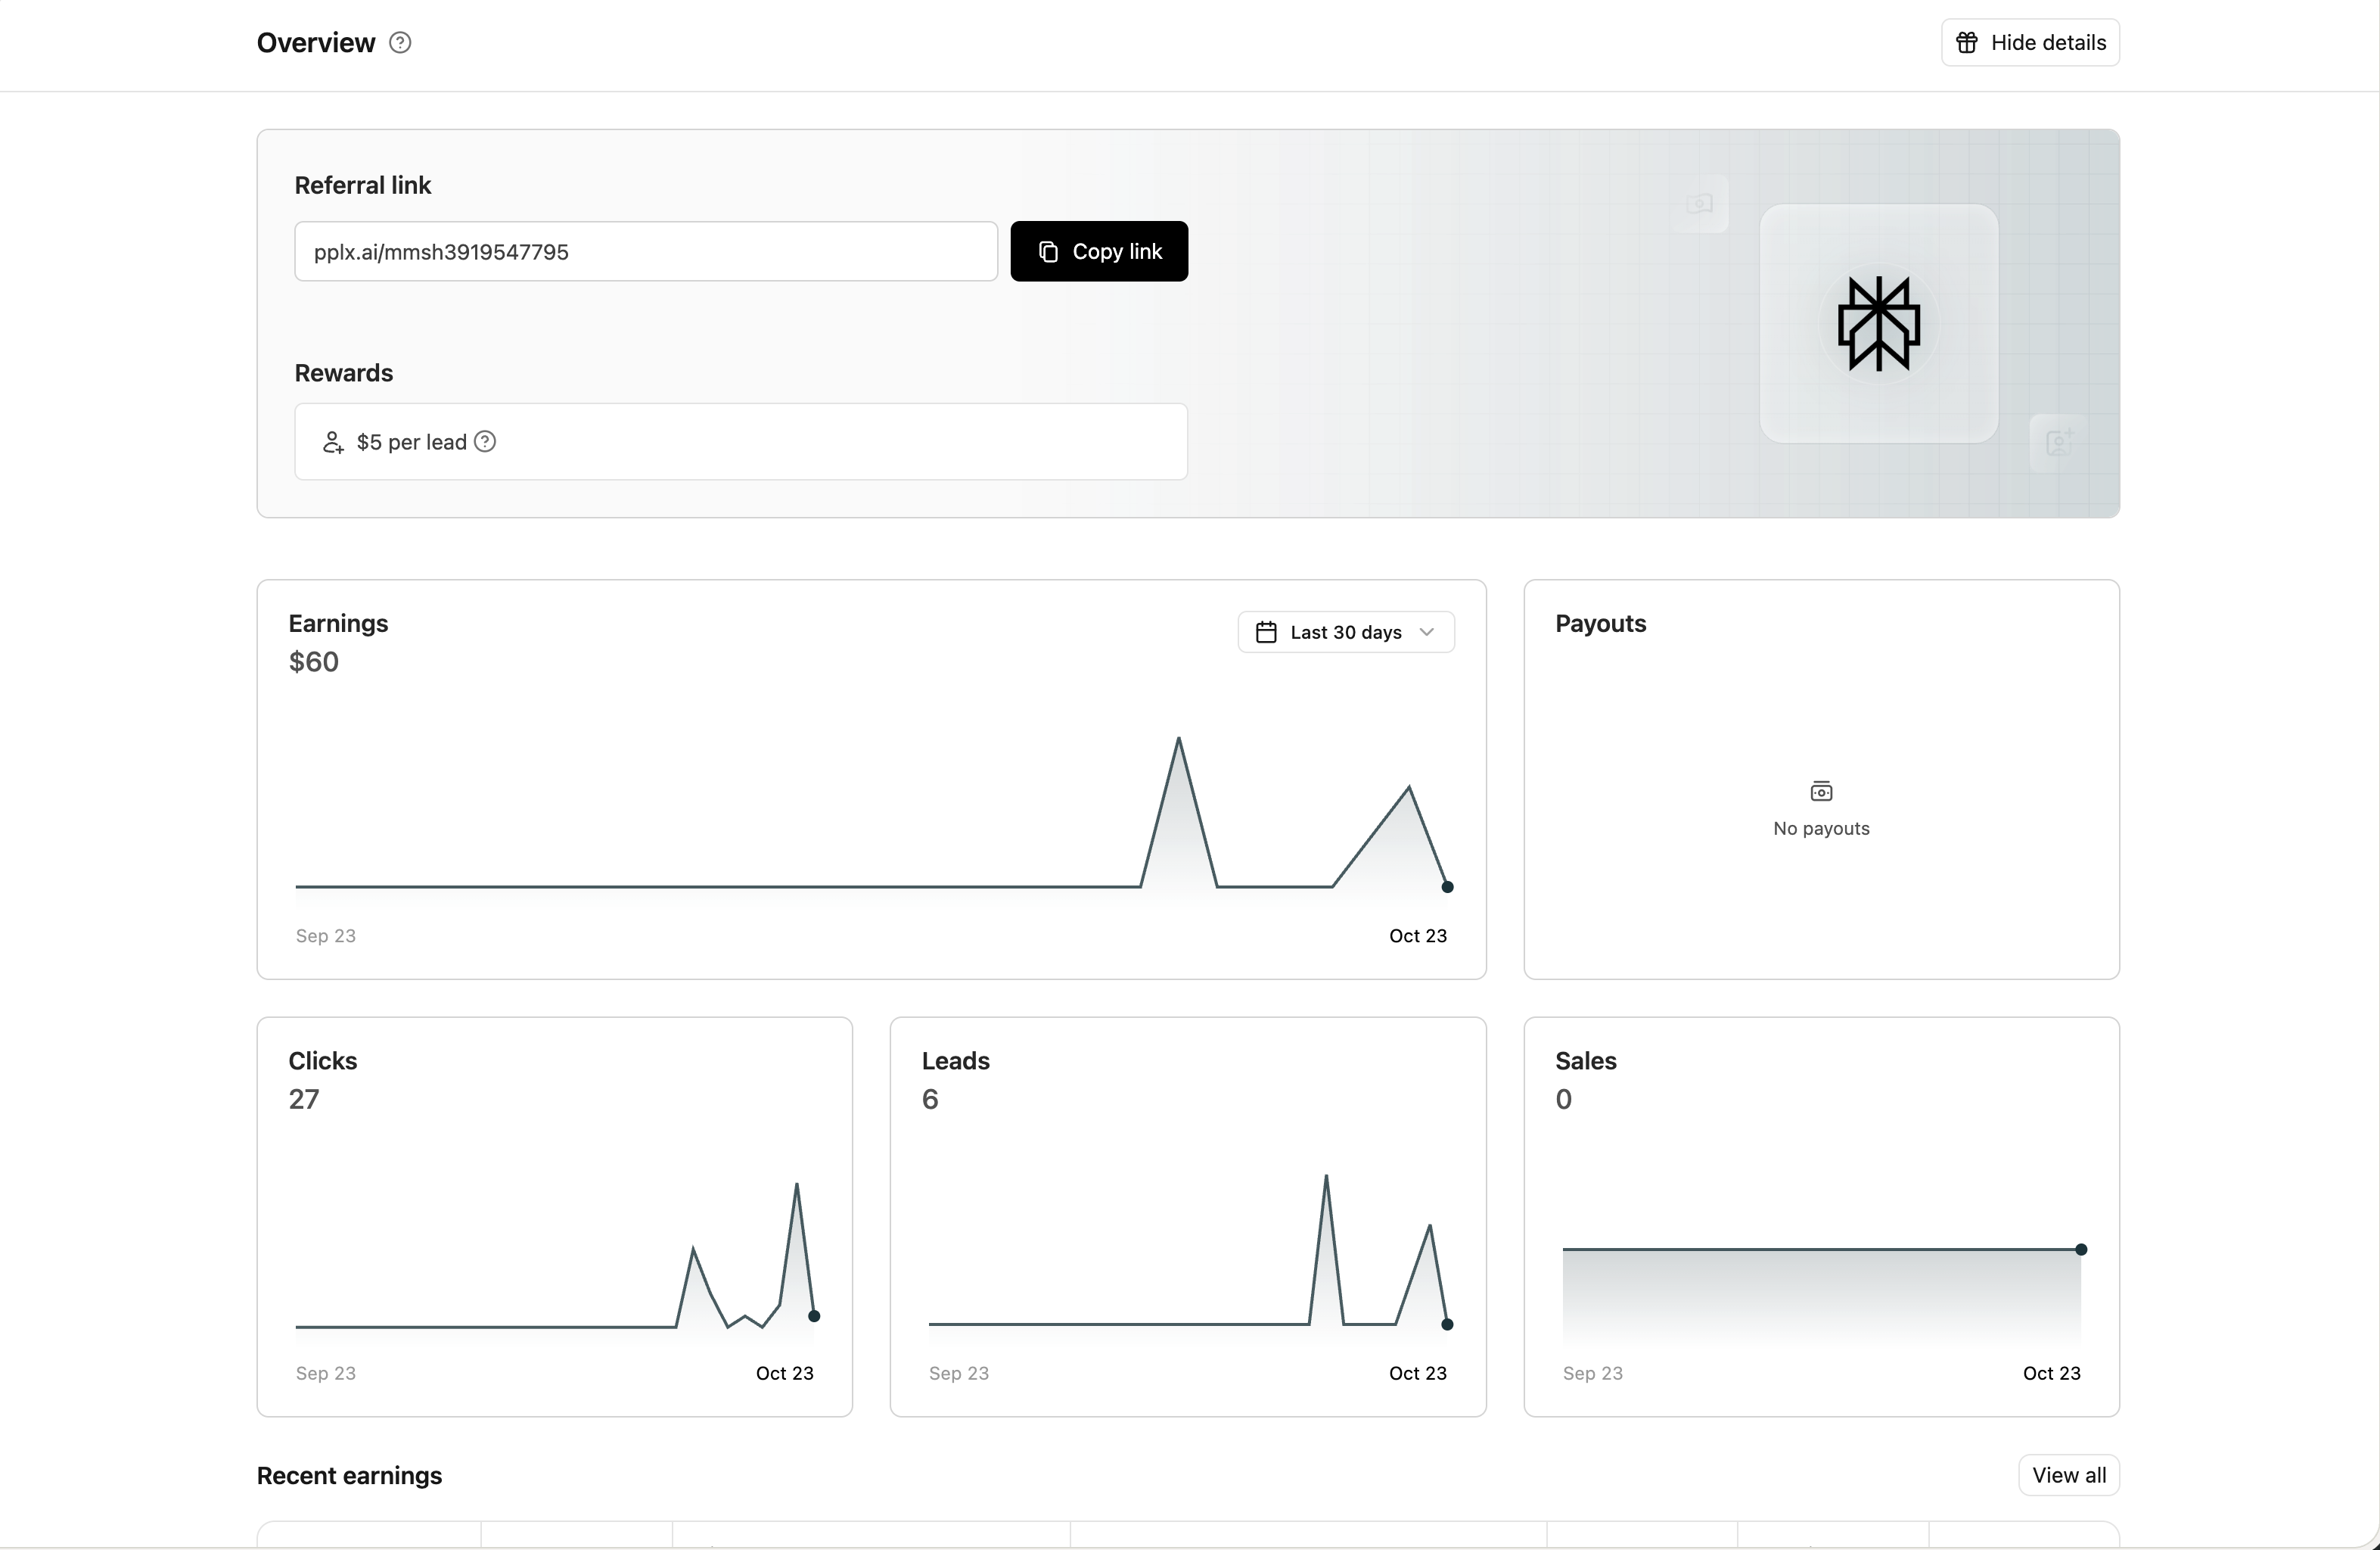Click the Earnings chart end point dot
This screenshot has height=1550, width=2380.
(x=1447, y=886)
